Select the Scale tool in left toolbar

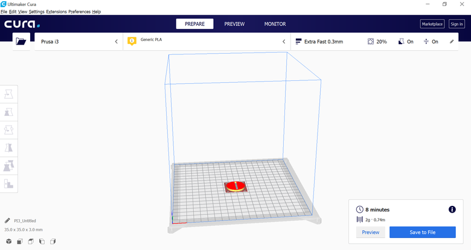point(8,112)
